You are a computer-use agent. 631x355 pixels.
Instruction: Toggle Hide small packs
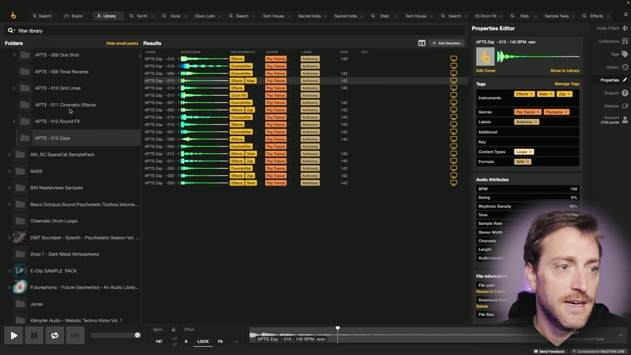point(122,43)
